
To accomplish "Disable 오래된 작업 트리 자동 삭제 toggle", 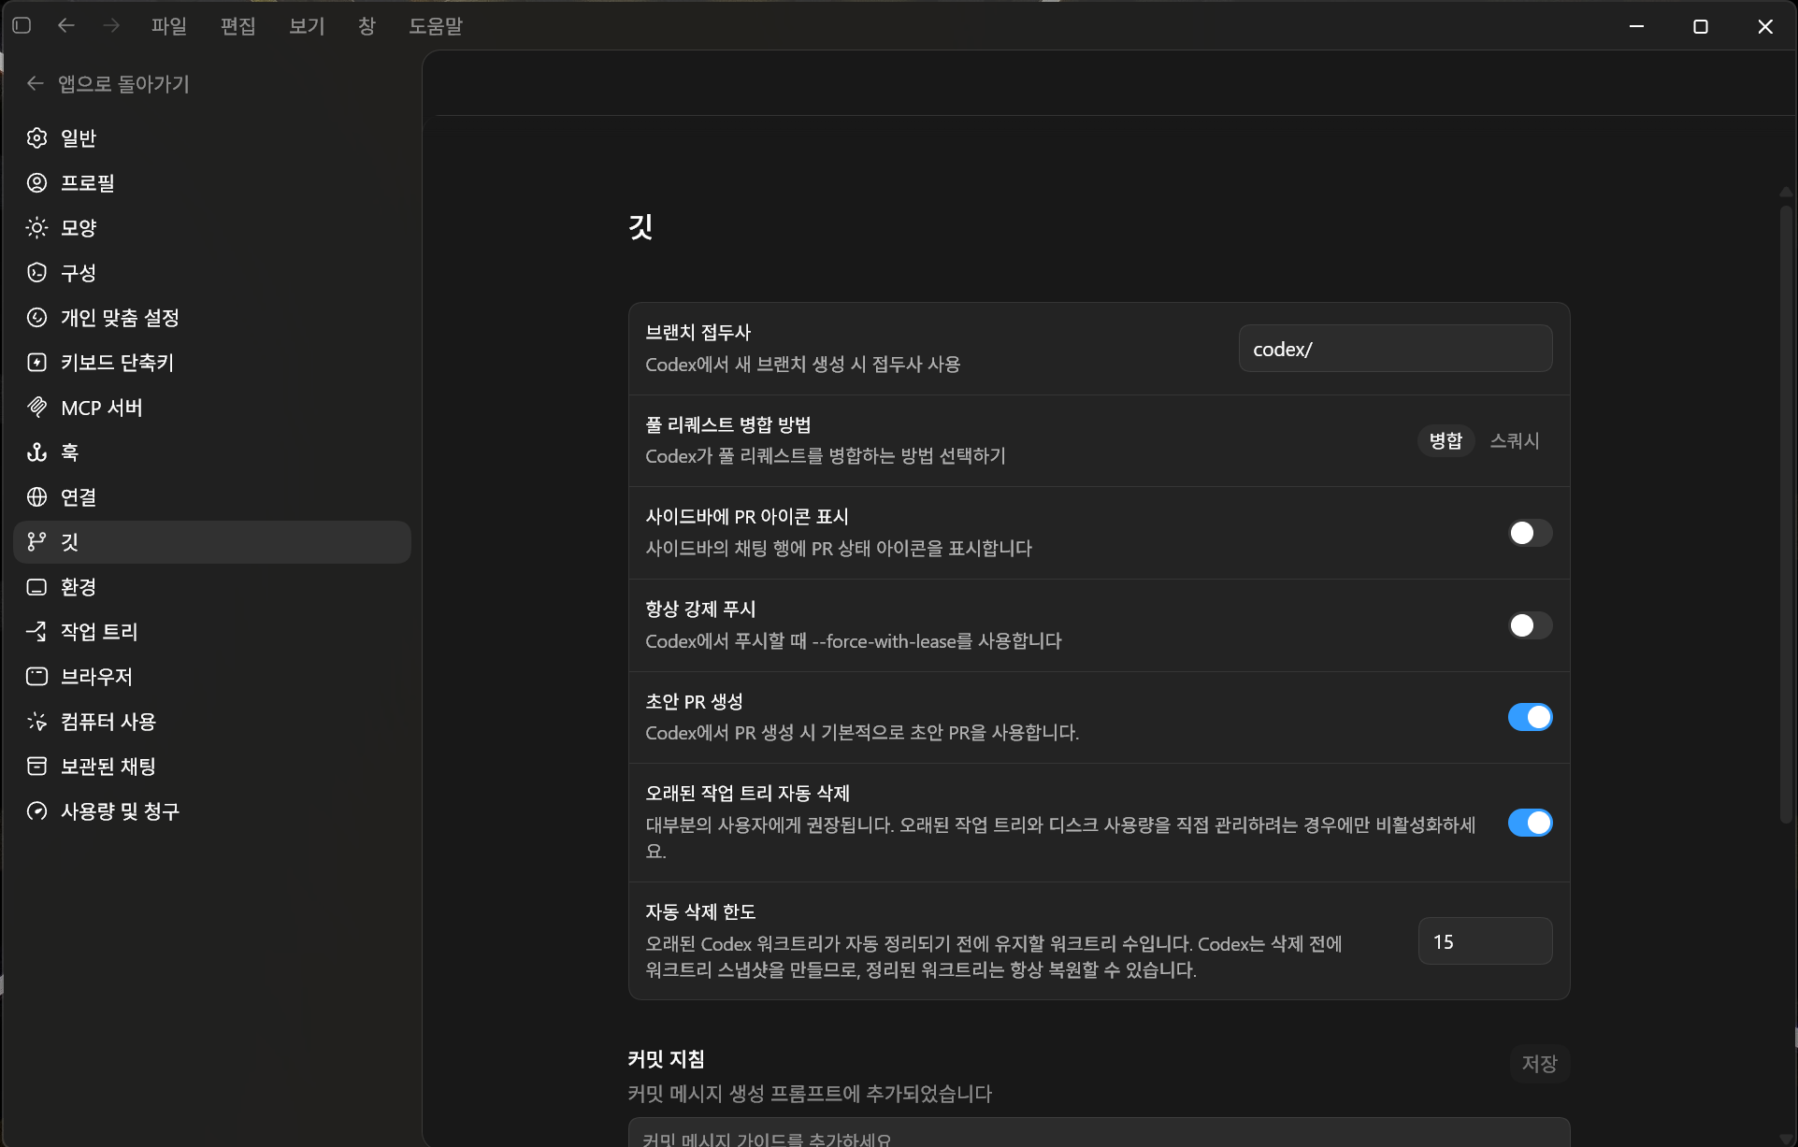I will pyautogui.click(x=1530, y=823).
